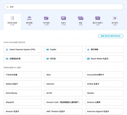Pick AMC Theaters 礼品卡 option

point(63,111)
